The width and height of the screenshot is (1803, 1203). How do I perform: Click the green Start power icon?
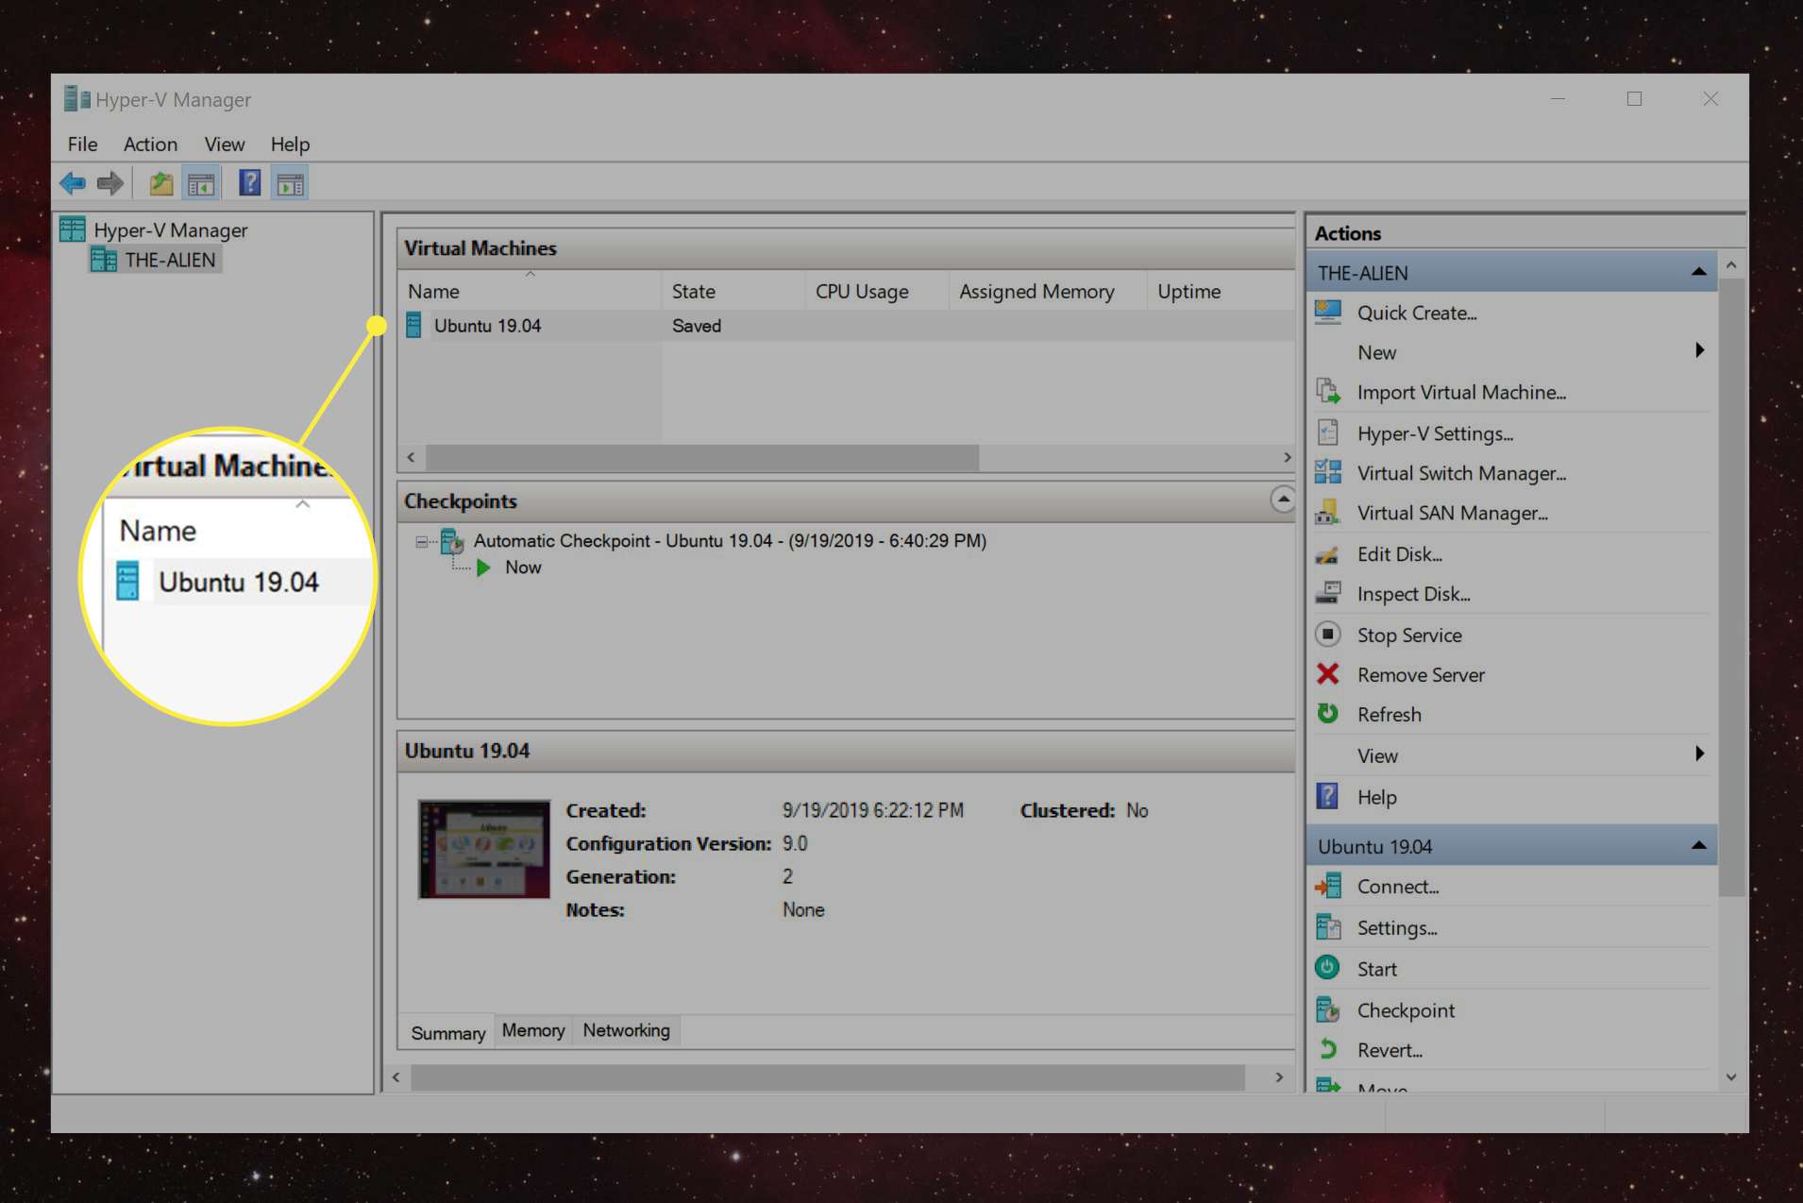pyautogui.click(x=1328, y=968)
